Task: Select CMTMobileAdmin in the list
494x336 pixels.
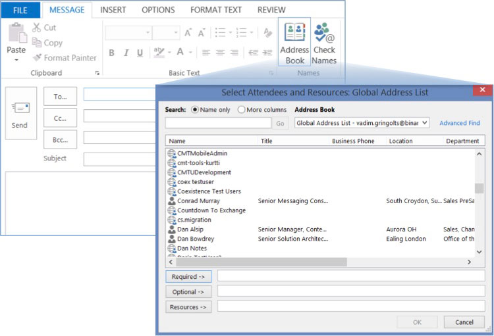Action: pyautogui.click(x=202, y=153)
